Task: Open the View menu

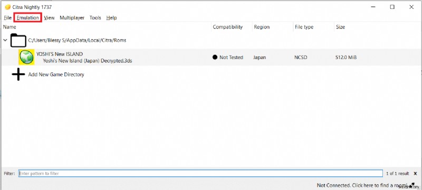Action: 49,18
